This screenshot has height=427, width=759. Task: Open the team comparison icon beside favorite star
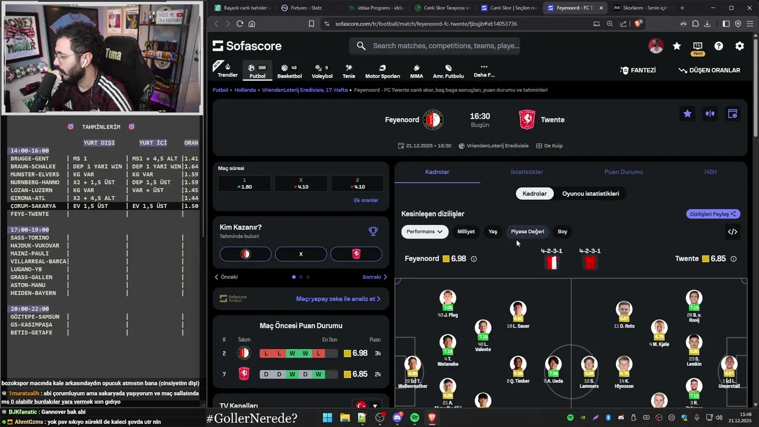[x=710, y=114]
